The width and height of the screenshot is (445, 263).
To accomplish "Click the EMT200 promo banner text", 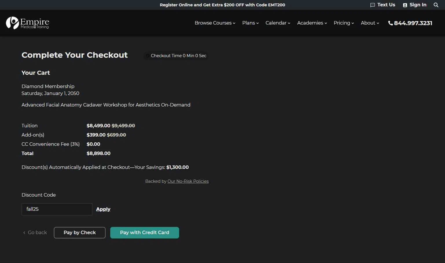I will (x=223, y=5).
